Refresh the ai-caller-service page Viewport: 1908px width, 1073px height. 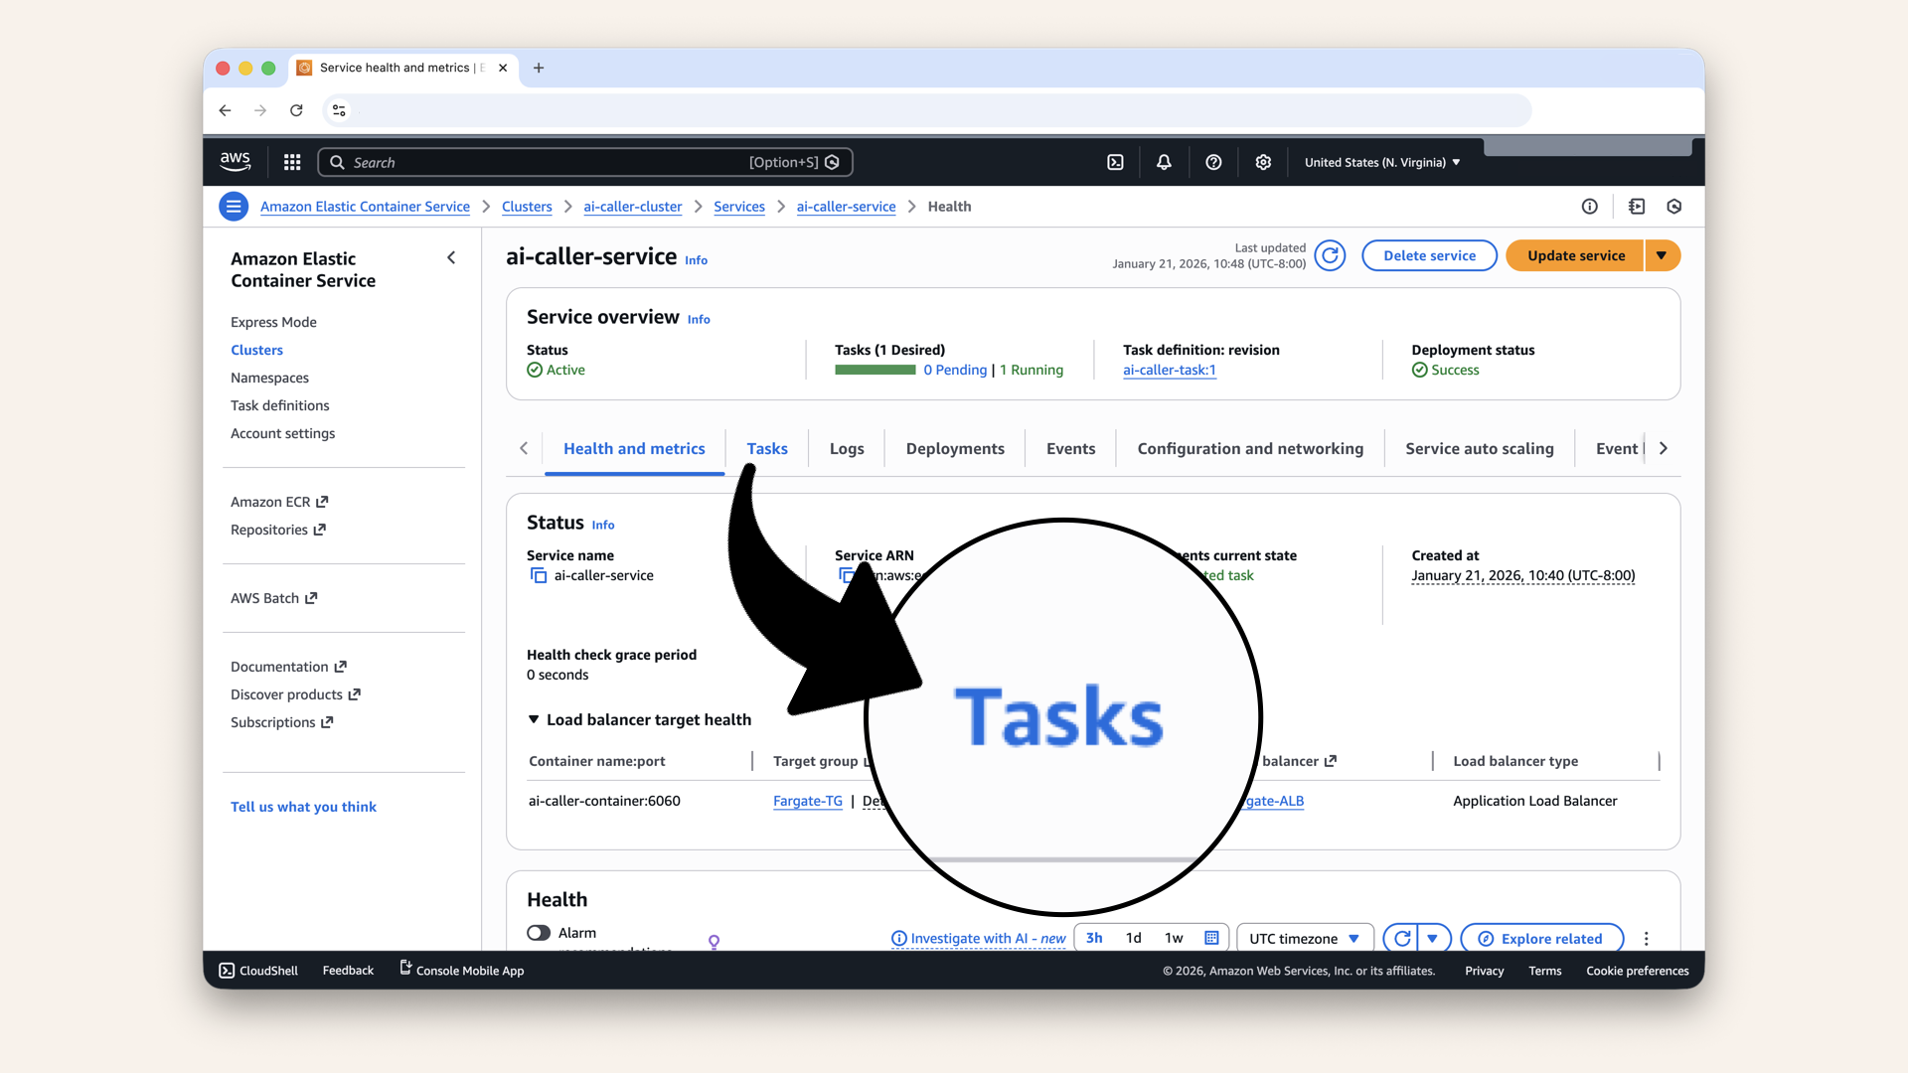(1331, 255)
